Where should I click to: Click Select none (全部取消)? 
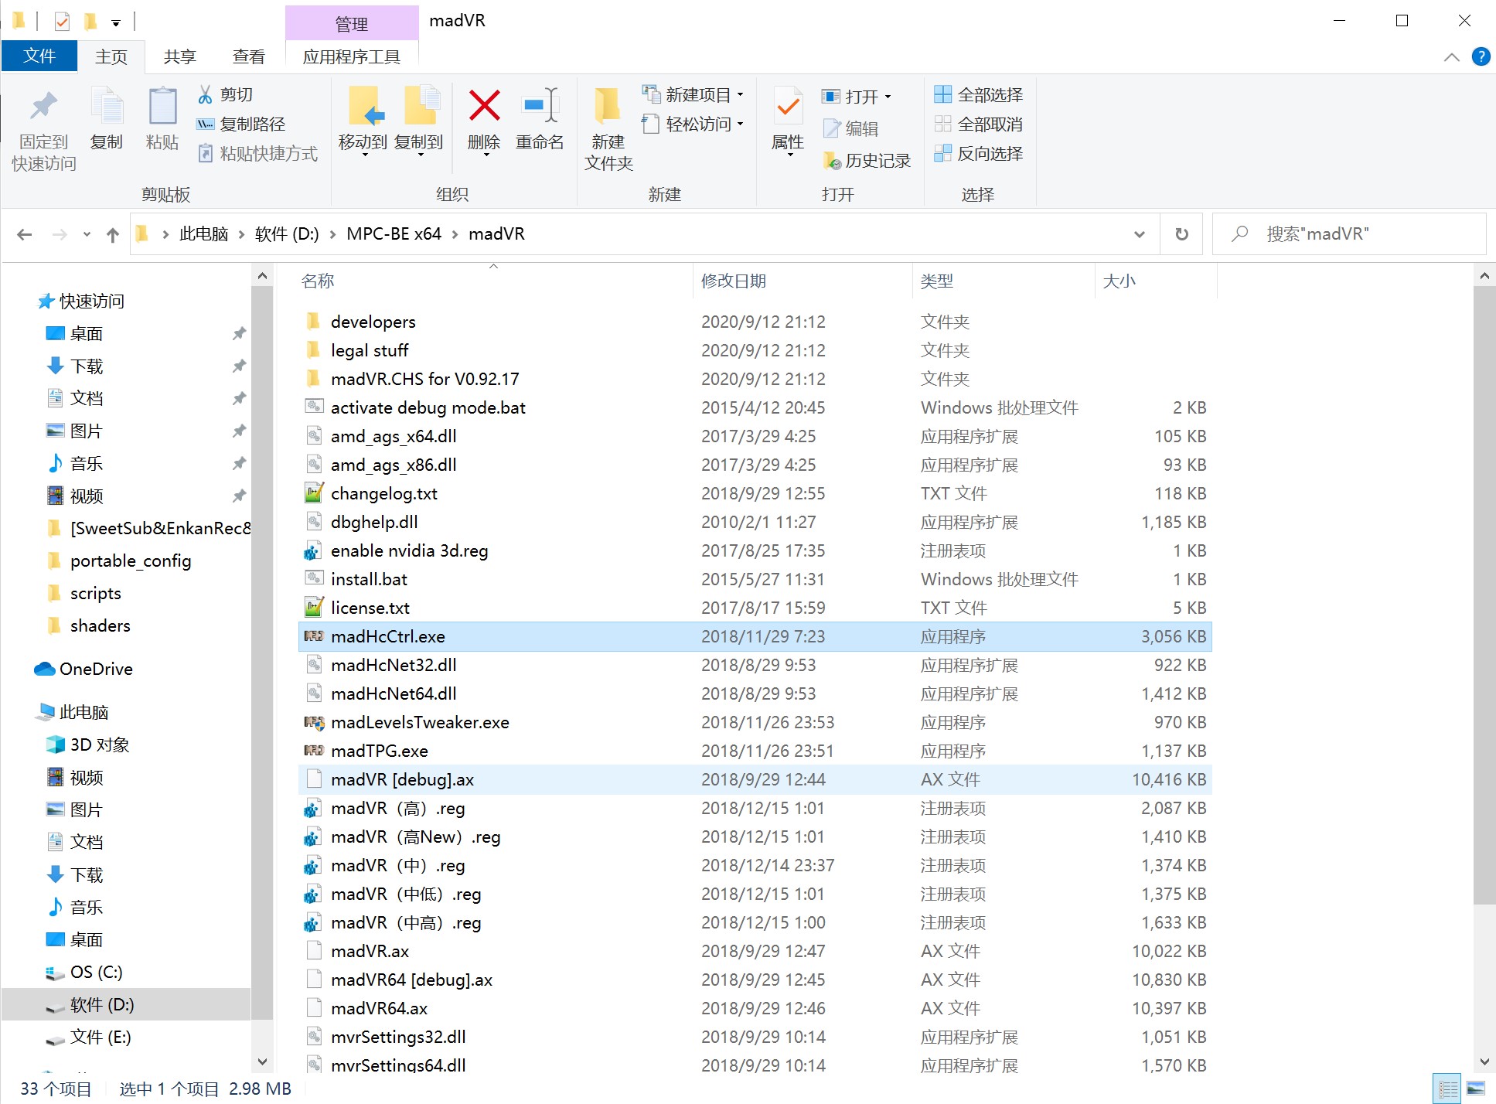pyautogui.click(x=978, y=124)
